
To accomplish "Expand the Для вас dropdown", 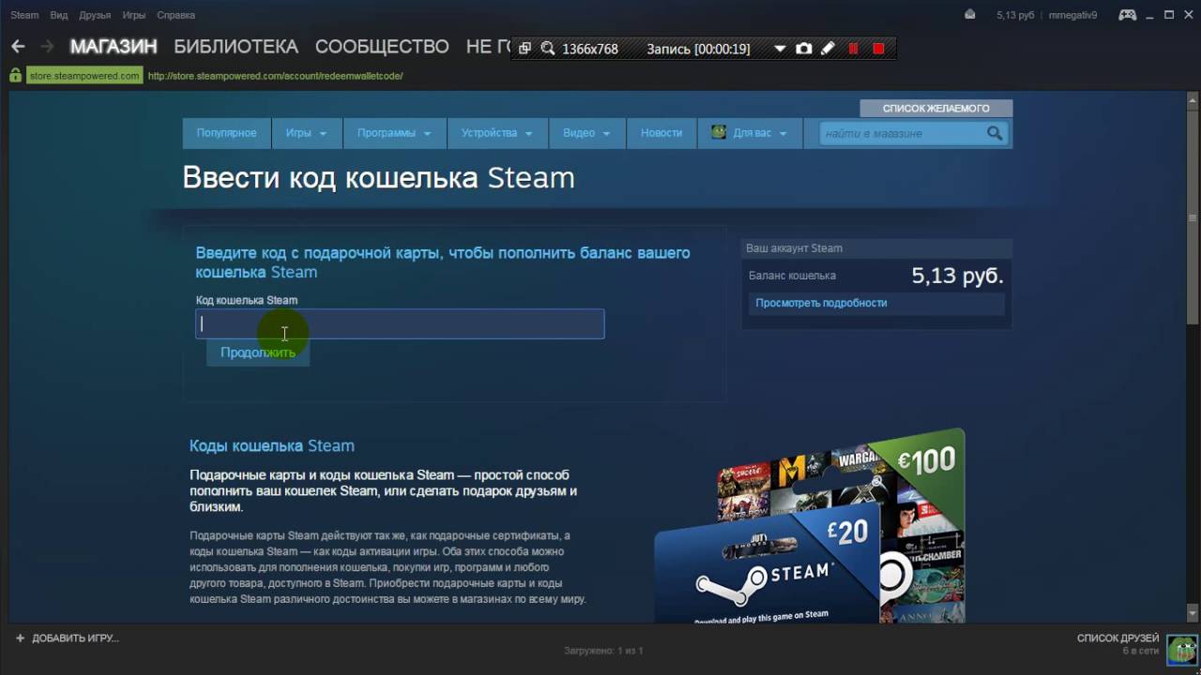I will [749, 133].
